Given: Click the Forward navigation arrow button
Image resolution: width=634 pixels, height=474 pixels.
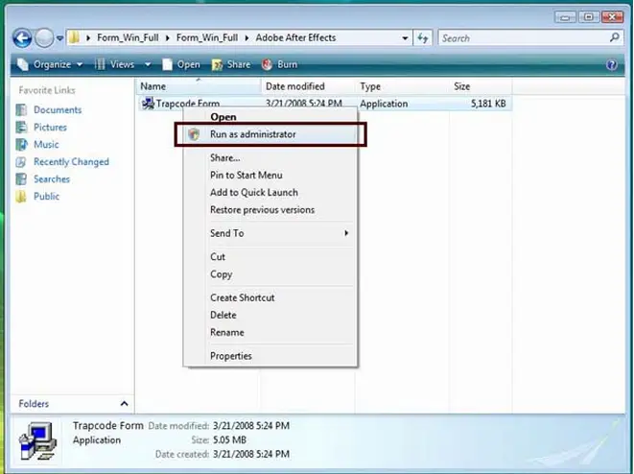Looking at the screenshot, I should tap(44, 38).
